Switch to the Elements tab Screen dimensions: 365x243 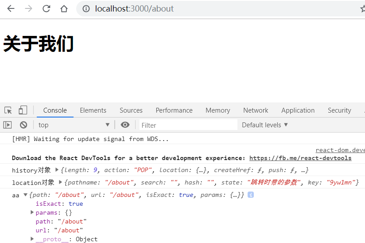pos(93,110)
